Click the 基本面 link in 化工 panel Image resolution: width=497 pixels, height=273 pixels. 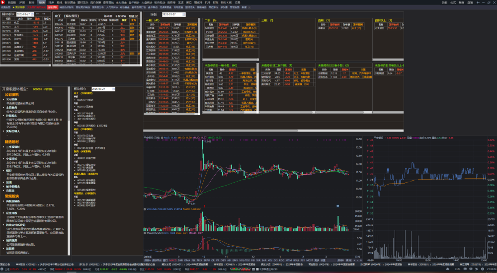coord(108,16)
